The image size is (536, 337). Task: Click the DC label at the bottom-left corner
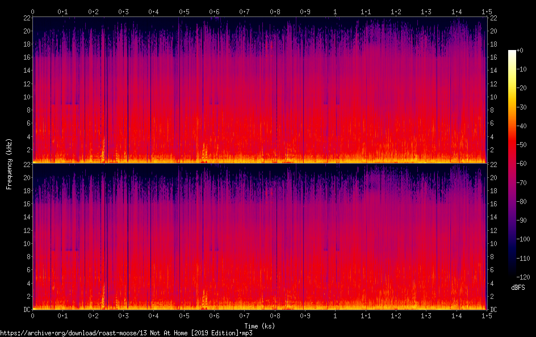[x=26, y=310]
